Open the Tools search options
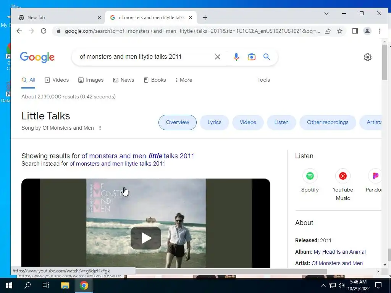Viewport: 391px width, 293px height. (263, 80)
